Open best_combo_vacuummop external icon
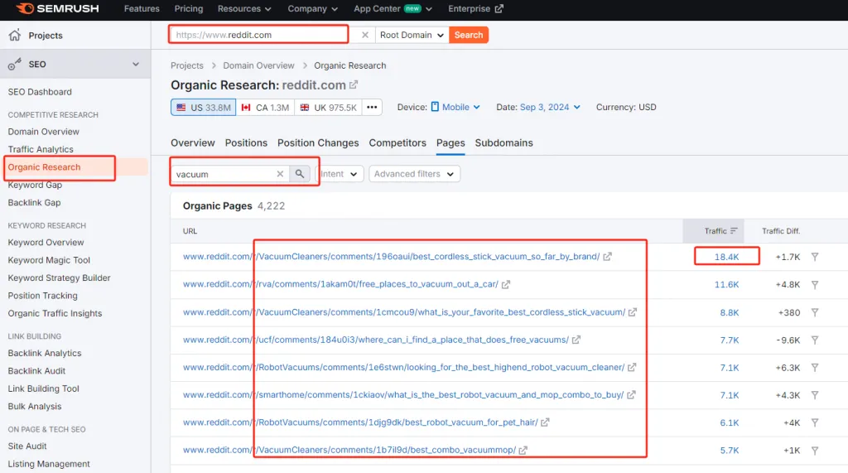Viewport: 848px width, 473px height. pos(523,451)
